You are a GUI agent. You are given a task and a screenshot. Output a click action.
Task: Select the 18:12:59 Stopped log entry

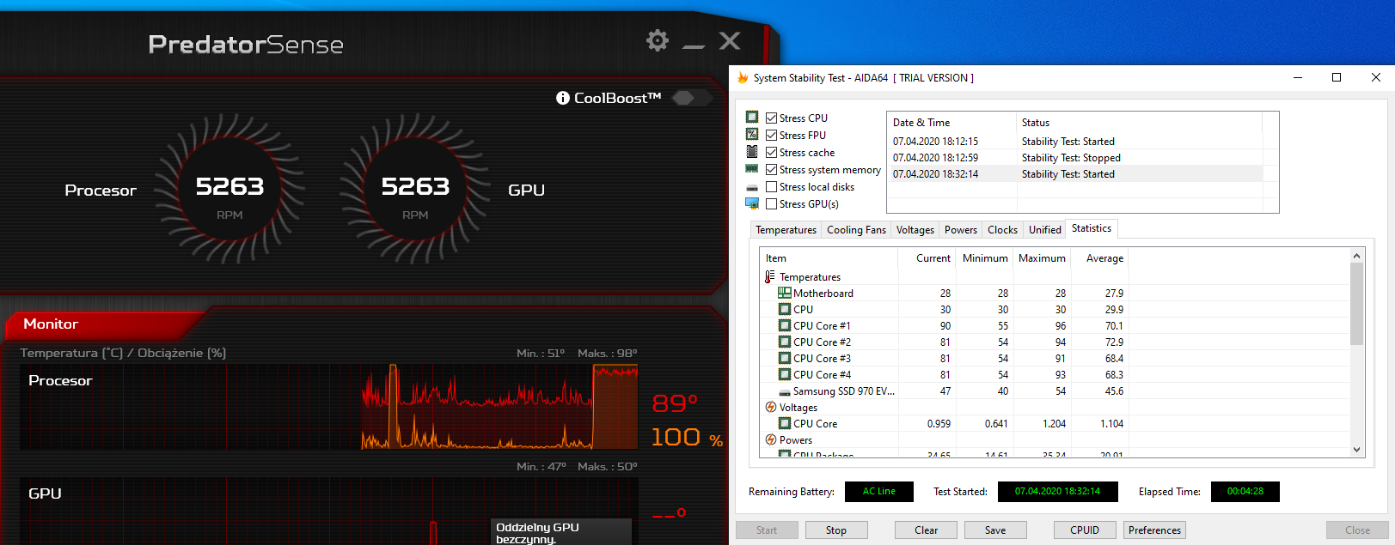point(1074,158)
